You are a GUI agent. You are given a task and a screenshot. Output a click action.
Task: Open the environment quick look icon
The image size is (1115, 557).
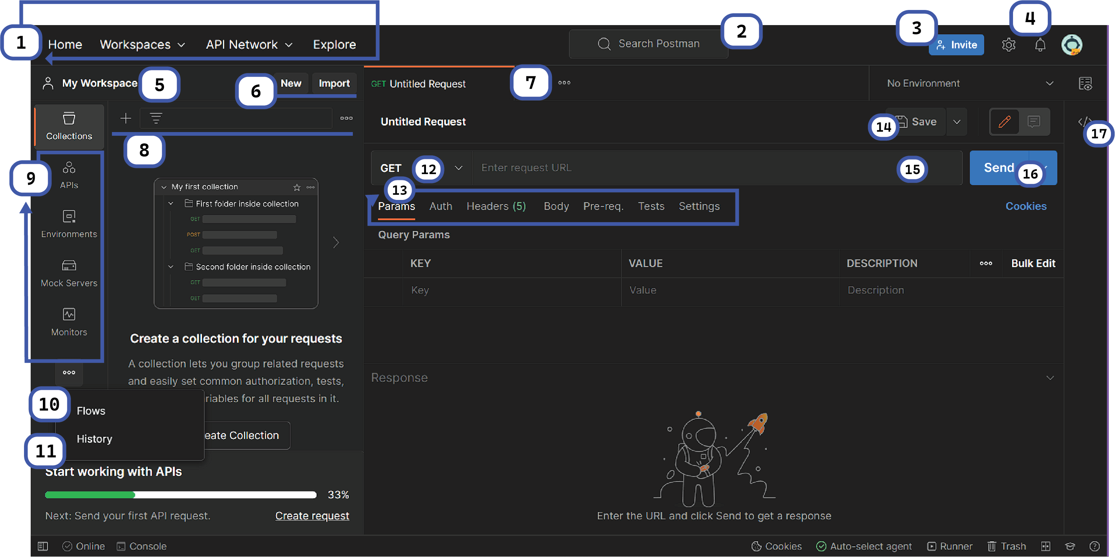(1085, 83)
